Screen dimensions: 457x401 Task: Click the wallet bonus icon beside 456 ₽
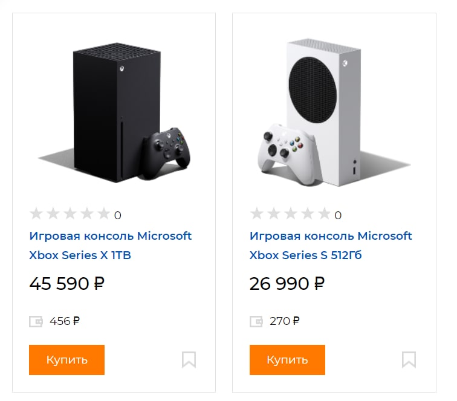pos(36,321)
